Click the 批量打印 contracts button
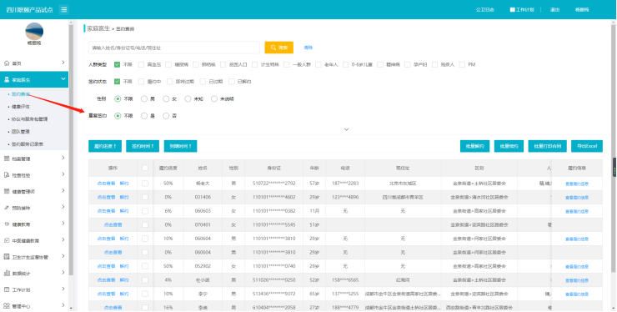This screenshot has width=617, height=312. click(x=547, y=146)
